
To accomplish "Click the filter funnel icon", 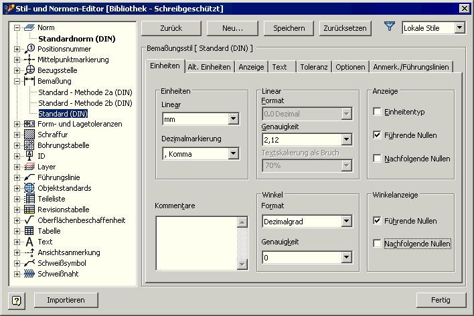I will click(390, 27).
